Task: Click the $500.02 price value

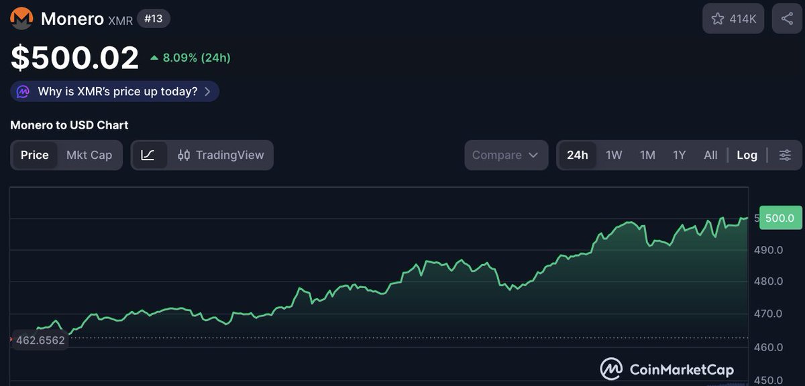Action: coord(74,58)
